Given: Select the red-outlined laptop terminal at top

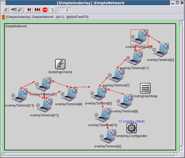Looking at the screenshot, I should point(139,37).
